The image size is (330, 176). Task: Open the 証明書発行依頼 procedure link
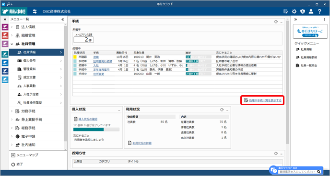(103, 61)
